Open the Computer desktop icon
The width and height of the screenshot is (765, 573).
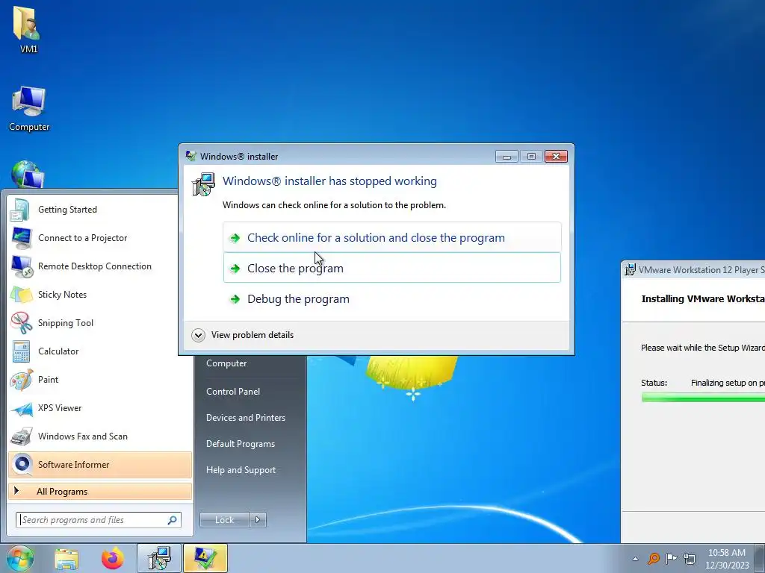29,108
